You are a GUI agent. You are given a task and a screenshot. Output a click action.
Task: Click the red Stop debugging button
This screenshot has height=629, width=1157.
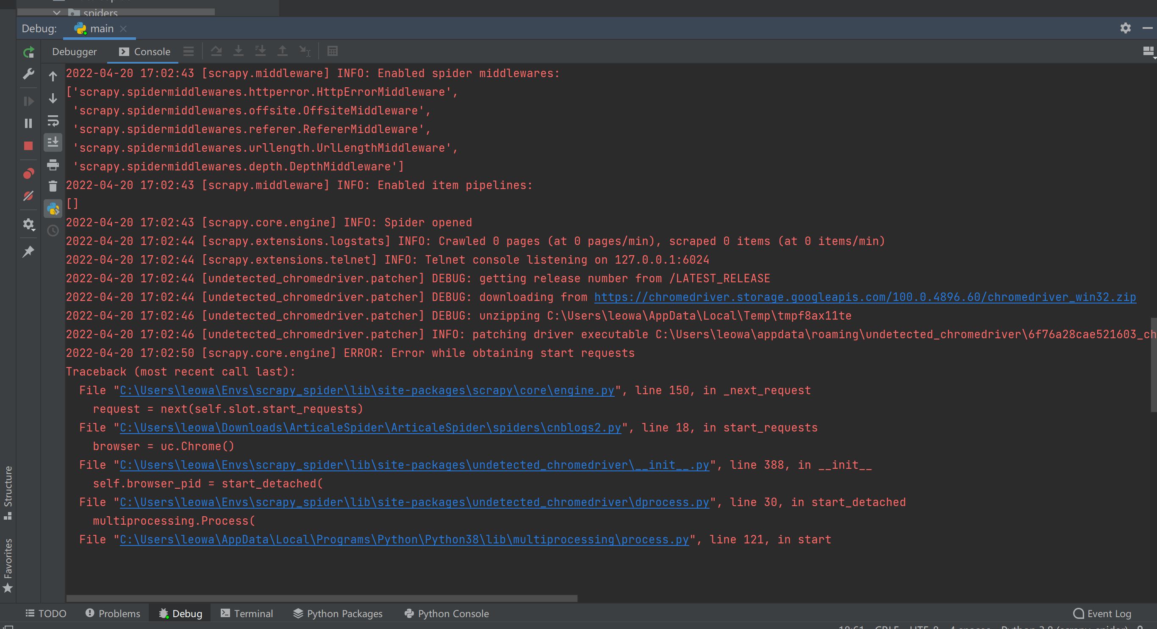(28, 146)
